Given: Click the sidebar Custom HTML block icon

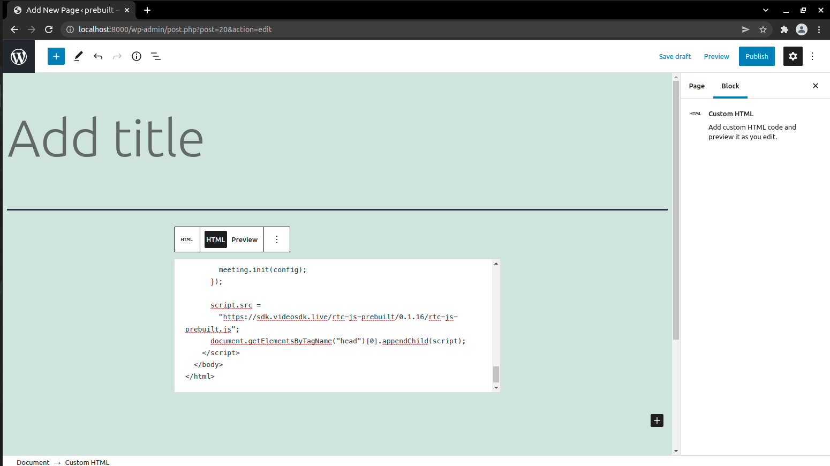Looking at the screenshot, I should click(695, 114).
